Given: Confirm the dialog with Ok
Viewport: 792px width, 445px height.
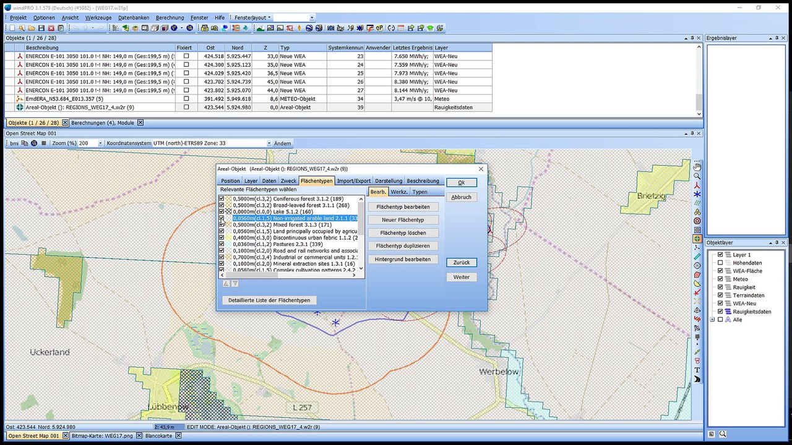Looking at the screenshot, I should [x=462, y=182].
